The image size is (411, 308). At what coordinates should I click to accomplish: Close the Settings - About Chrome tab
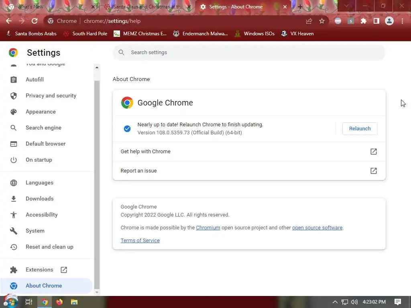coord(285,7)
